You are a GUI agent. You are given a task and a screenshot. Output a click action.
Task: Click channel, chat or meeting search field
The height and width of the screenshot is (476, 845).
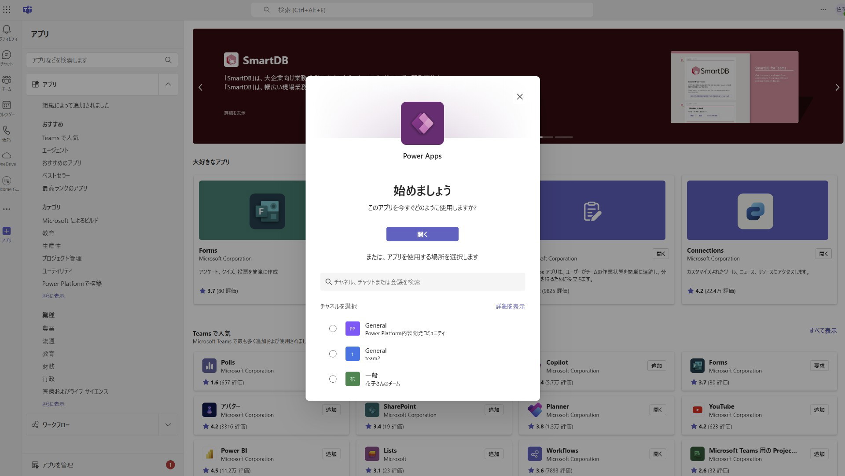(x=422, y=282)
